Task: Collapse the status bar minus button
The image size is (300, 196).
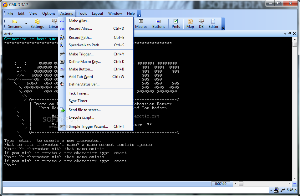Action: pos(295,184)
